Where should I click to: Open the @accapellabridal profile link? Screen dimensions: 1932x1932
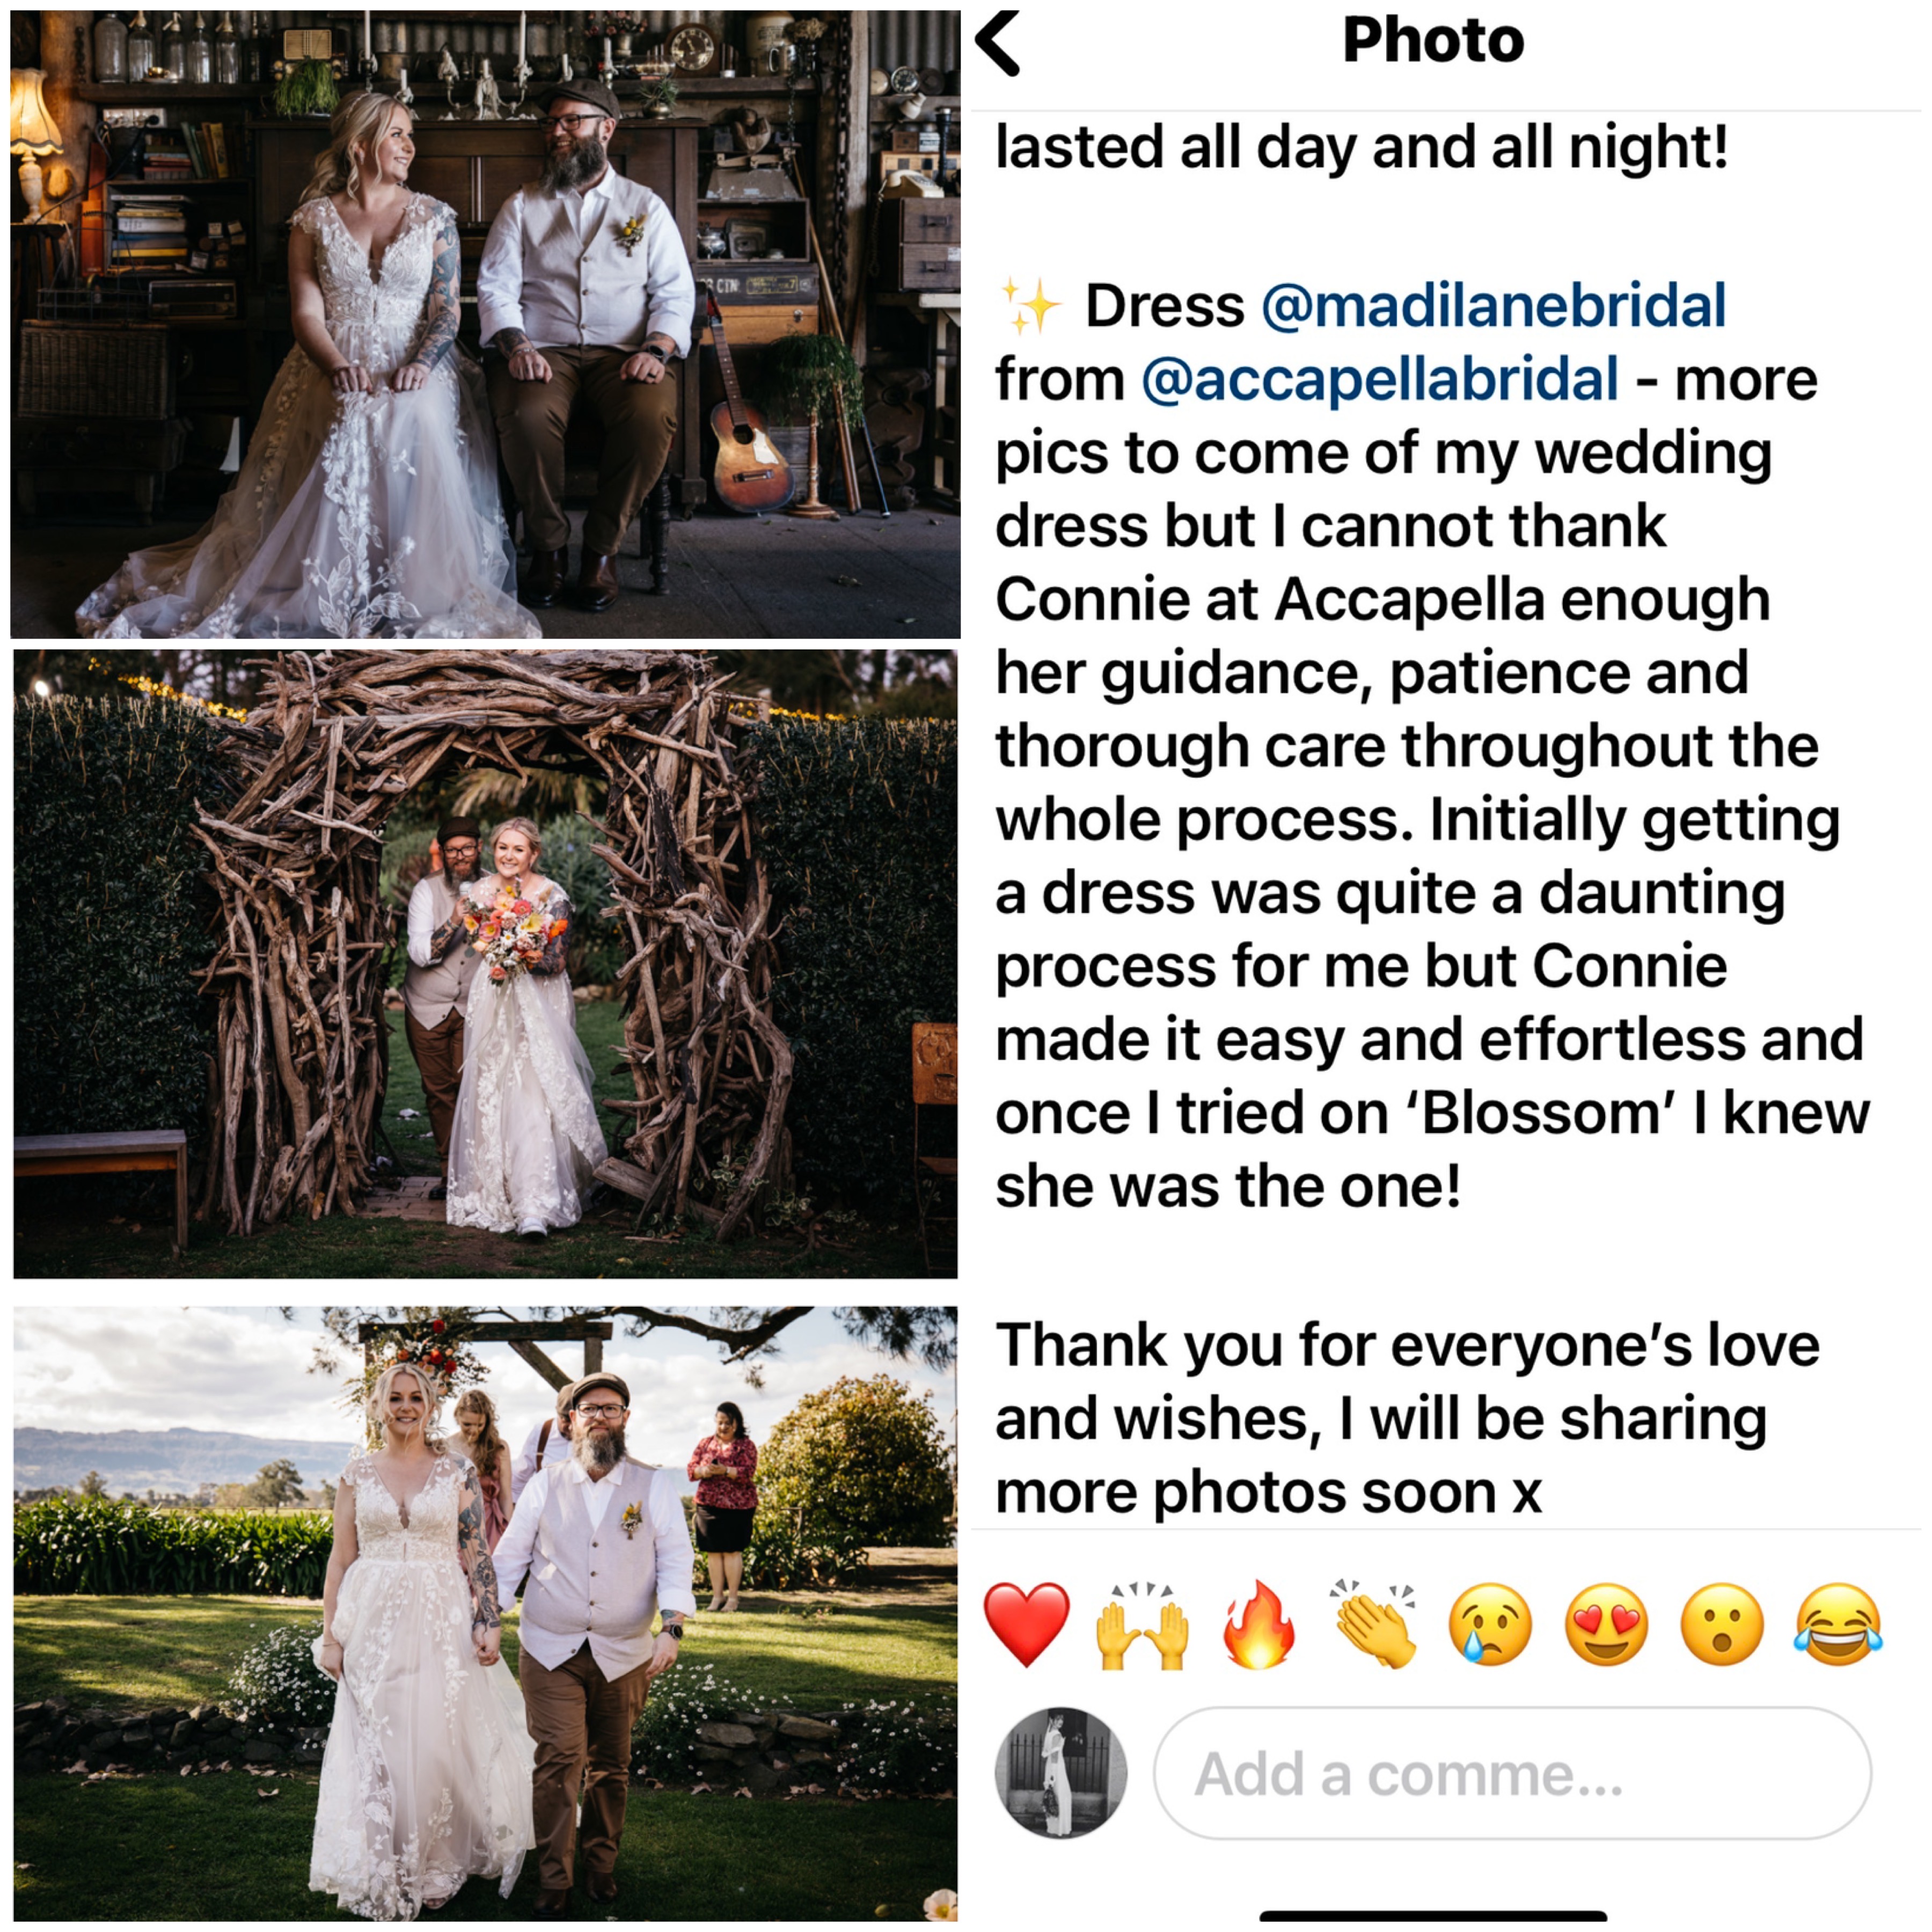(x=1379, y=379)
